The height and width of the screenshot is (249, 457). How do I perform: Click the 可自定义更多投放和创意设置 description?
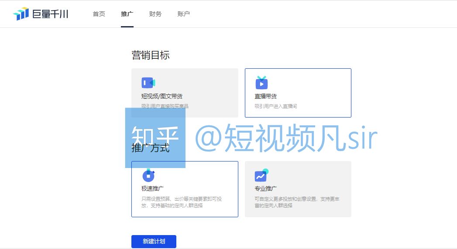pos(297,202)
